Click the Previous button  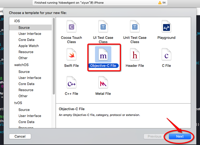click(x=154, y=137)
